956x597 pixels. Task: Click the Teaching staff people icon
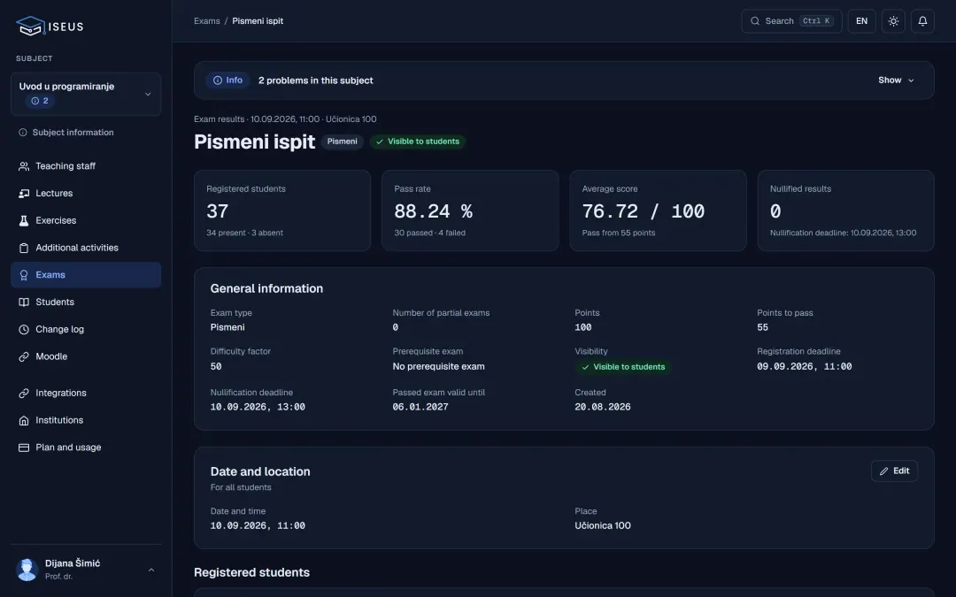coord(24,166)
